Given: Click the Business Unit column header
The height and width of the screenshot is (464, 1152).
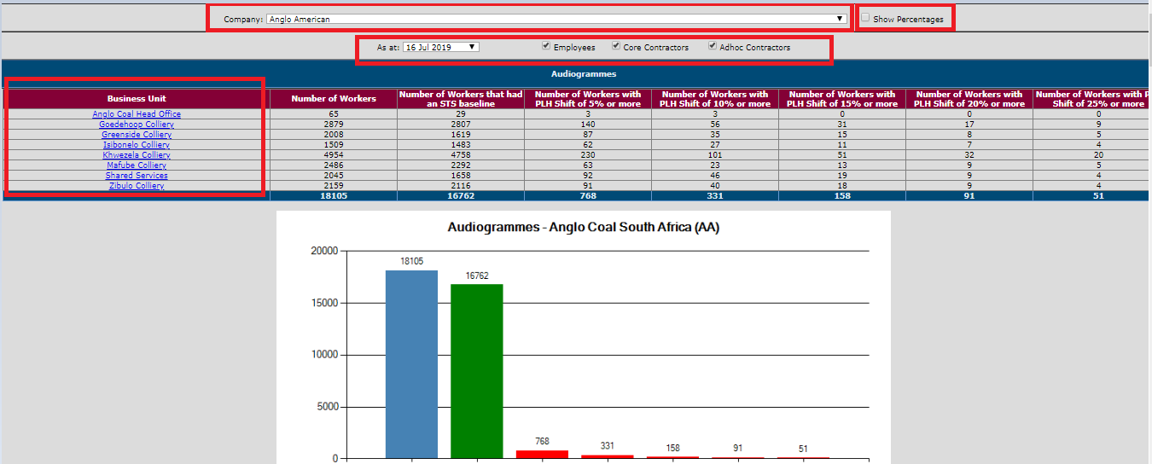Looking at the screenshot, I should pos(137,99).
